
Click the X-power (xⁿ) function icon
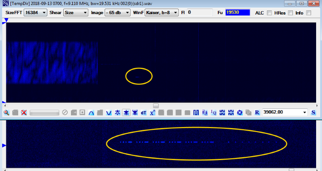[x=152, y=112]
